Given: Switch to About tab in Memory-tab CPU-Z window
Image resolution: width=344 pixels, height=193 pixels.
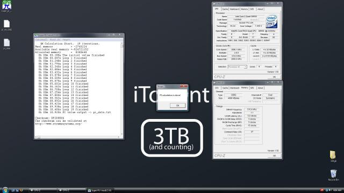Looking at the screenshot, I should (x=260, y=88).
